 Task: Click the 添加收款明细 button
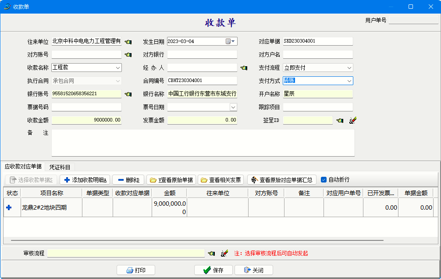pos(85,180)
